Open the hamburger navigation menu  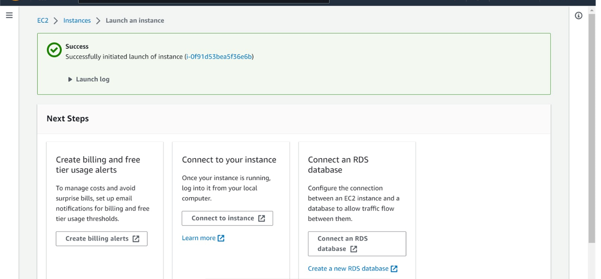pyautogui.click(x=9, y=16)
